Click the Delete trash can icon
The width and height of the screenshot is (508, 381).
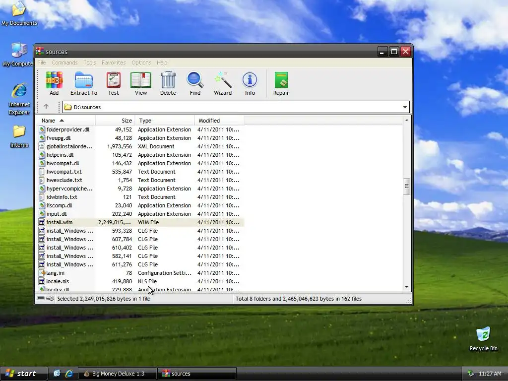click(x=168, y=84)
